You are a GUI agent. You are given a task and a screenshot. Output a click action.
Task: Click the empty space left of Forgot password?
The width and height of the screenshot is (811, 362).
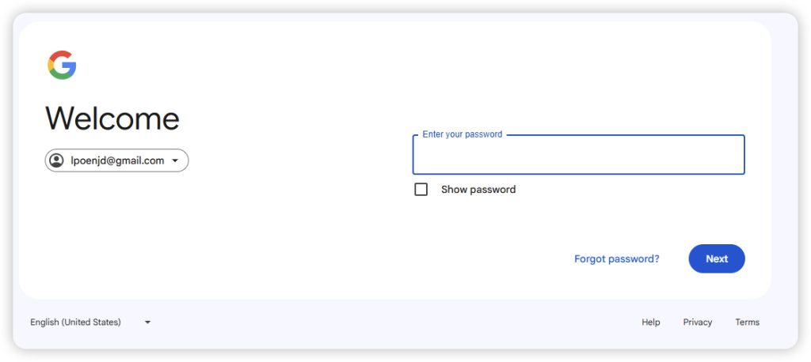coord(475,258)
